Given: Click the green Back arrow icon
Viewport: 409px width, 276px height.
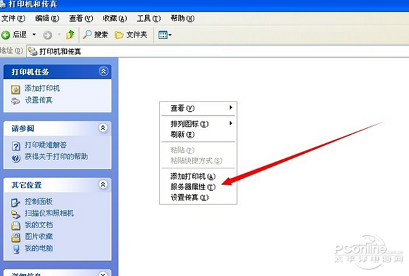Looking at the screenshot, I should (x=5, y=35).
